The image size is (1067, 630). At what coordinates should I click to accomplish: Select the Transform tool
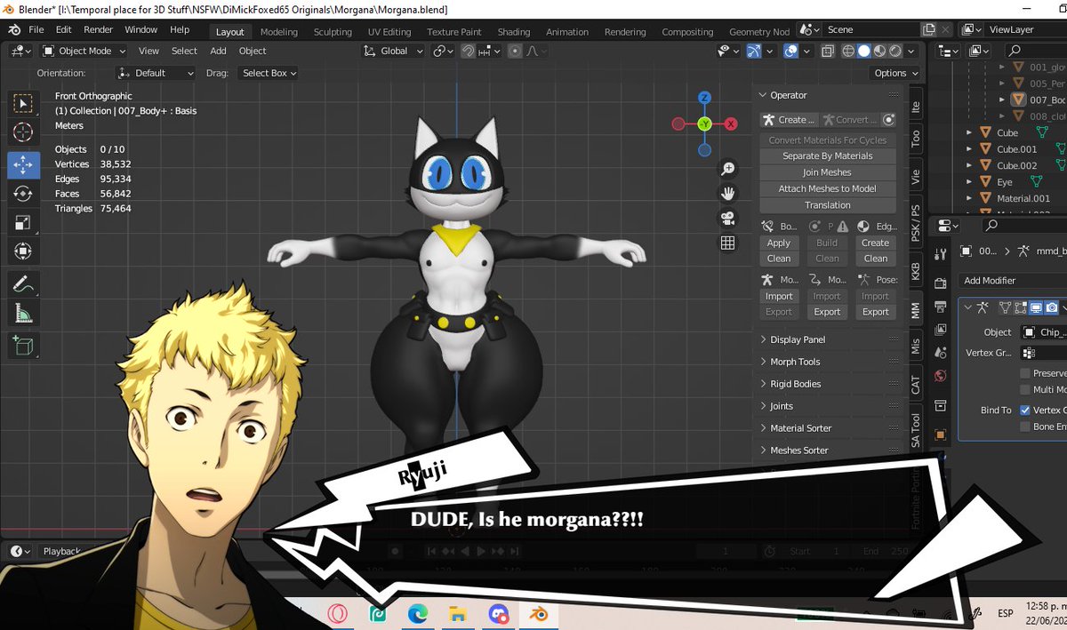point(24,252)
